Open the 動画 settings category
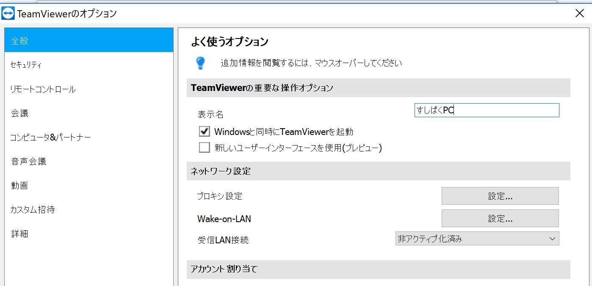Viewport: 592px width, 286px height. click(89, 185)
